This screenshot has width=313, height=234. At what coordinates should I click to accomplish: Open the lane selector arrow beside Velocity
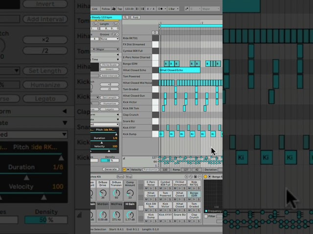point(128,170)
